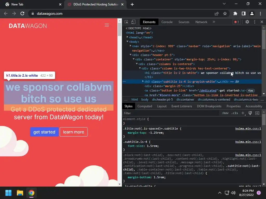Click the browser back arrow
This screenshot has height=199, width=266.
(x=6, y=13)
